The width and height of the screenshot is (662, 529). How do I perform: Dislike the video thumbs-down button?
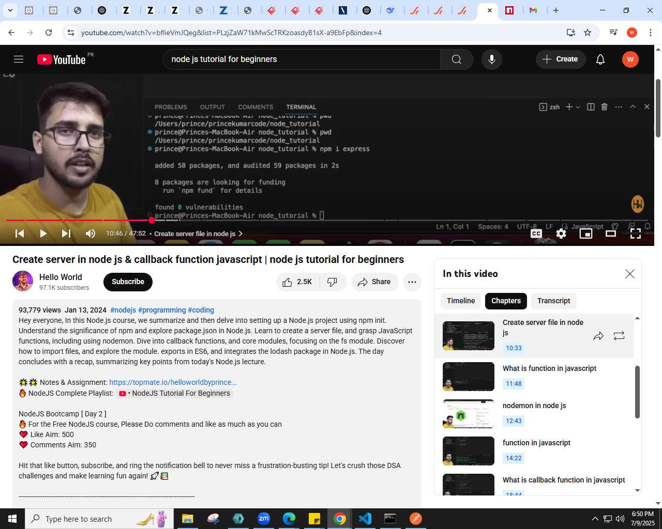click(333, 282)
